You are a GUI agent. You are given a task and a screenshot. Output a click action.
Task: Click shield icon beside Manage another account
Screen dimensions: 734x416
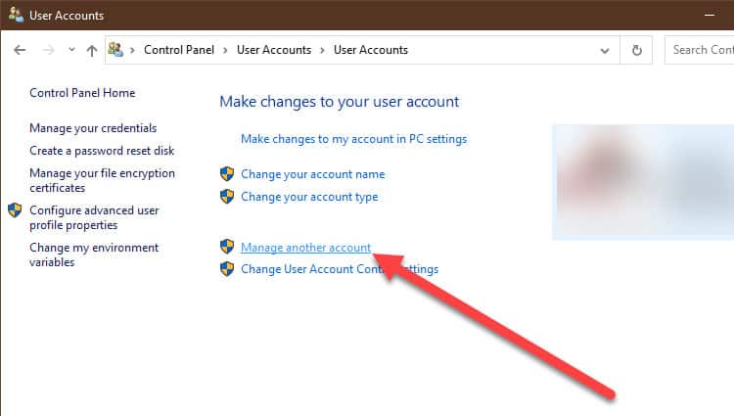227,246
